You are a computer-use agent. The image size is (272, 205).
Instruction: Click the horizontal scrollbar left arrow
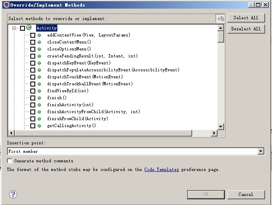11,133
